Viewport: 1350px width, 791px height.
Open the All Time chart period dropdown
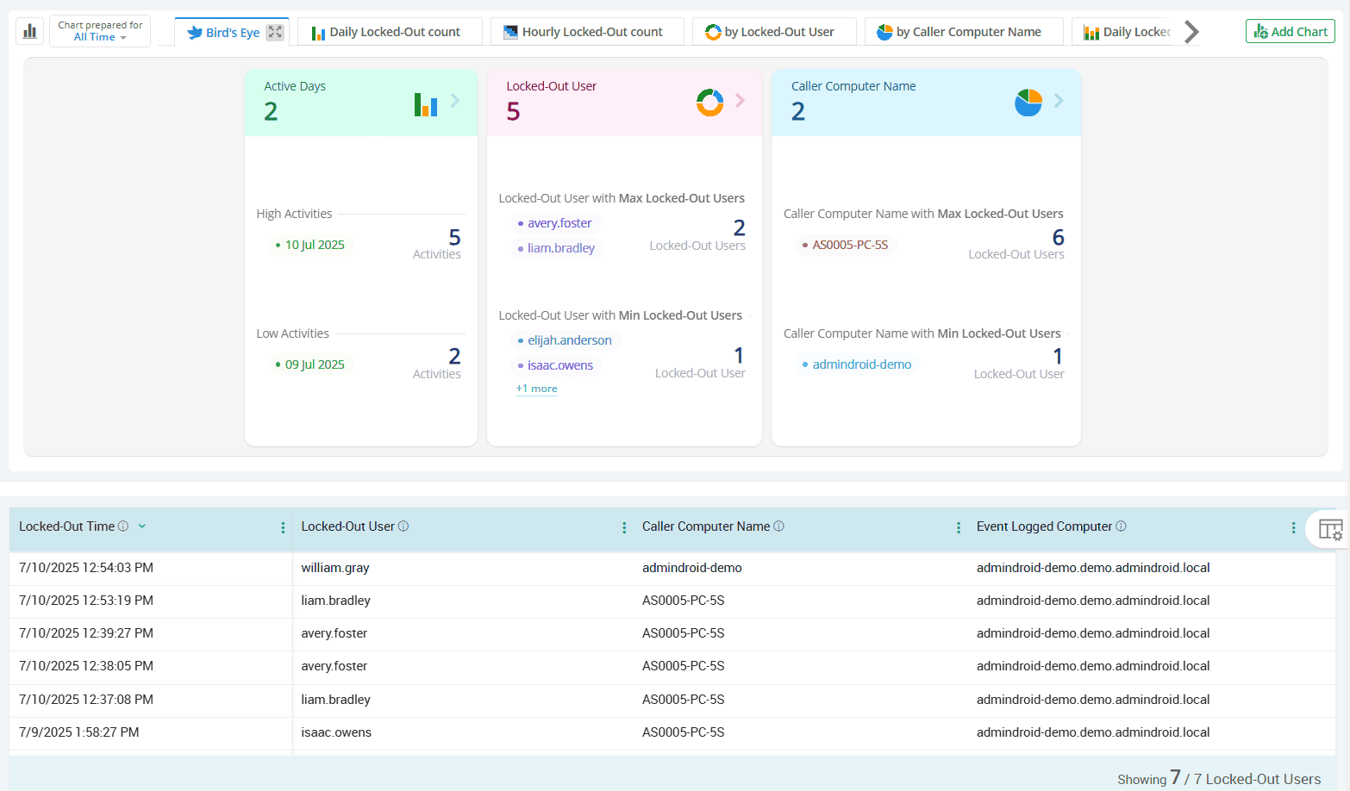(100, 37)
